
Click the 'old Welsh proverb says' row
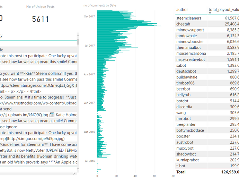tap(38, 162)
